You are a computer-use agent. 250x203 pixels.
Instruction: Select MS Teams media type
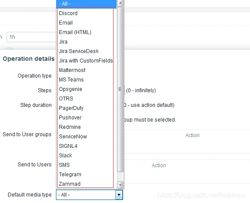click(71, 80)
